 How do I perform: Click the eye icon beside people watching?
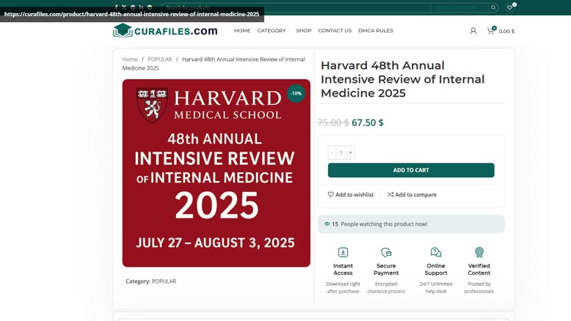[327, 224]
